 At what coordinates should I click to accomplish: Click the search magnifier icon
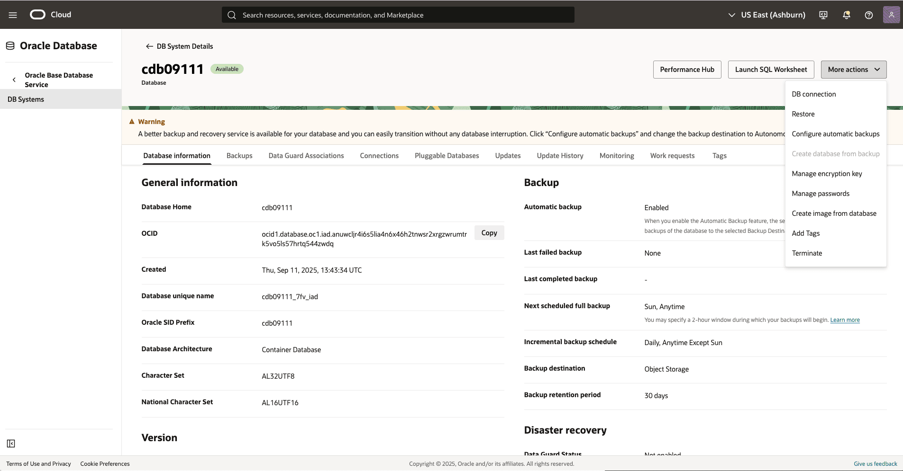pyautogui.click(x=232, y=15)
